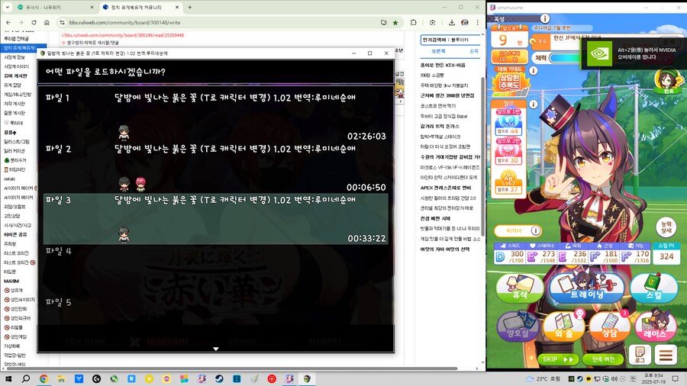Open link APEX 챌린스톤제로 핸비

point(445,188)
